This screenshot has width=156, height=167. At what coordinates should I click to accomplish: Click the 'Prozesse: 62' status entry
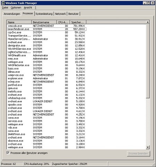pyautogui.click(x=12, y=164)
